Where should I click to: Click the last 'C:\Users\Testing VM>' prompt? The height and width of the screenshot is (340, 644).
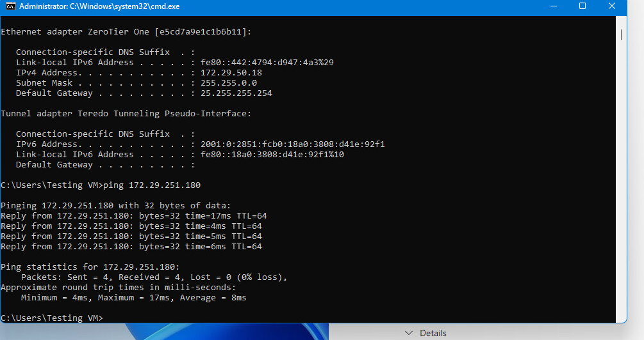click(52, 318)
